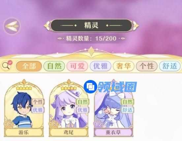Image resolution: width=182 pixels, height=141 pixels.
Task: Tap the winged back arrow icon
Action: click(12, 26)
